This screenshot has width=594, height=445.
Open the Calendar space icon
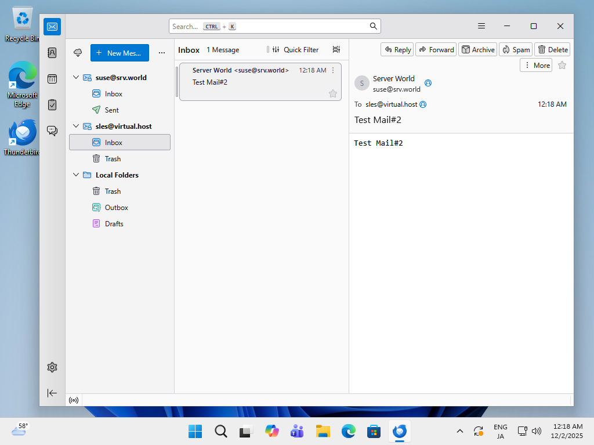tap(52, 79)
